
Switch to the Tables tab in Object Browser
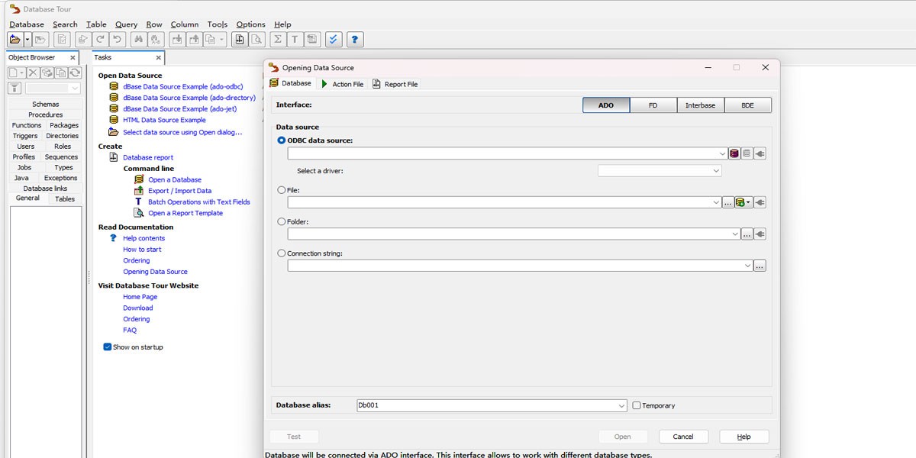(x=65, y=198)
